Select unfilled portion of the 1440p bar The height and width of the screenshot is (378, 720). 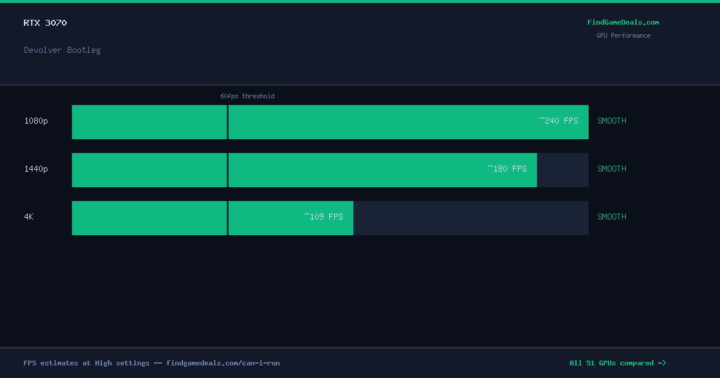pyautogui.click(x=563, y=170)
